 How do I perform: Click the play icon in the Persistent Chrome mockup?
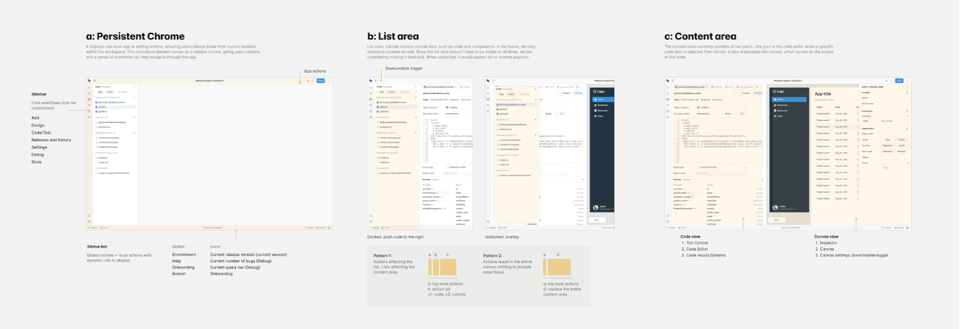[x=308, y=81]
